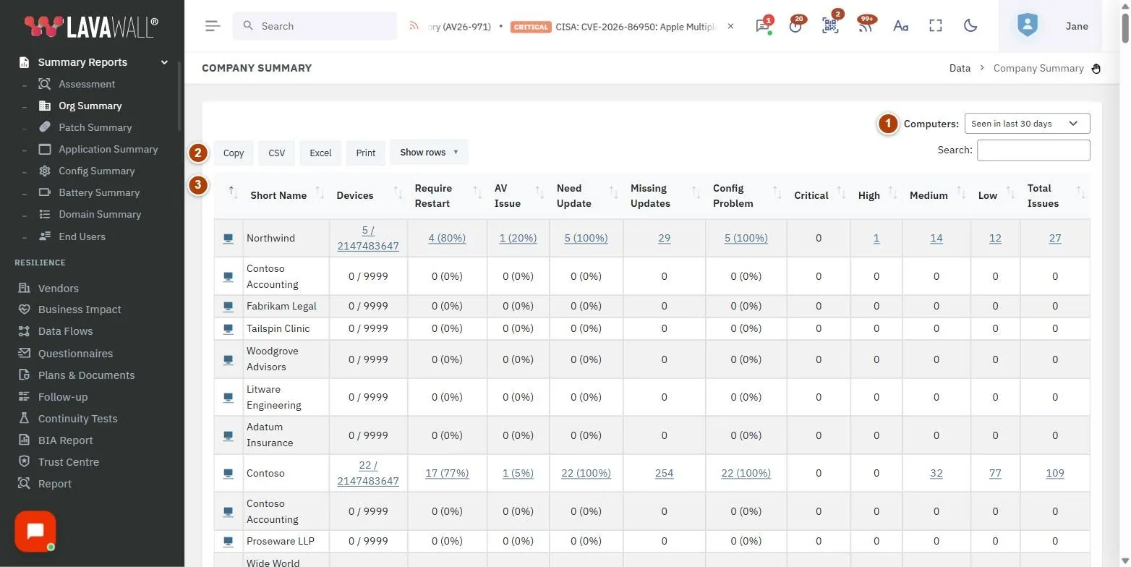Open Plans & Documents in the sidebar
The height and width of the screenshot is (567, 1131).
(x=86, y=375)
